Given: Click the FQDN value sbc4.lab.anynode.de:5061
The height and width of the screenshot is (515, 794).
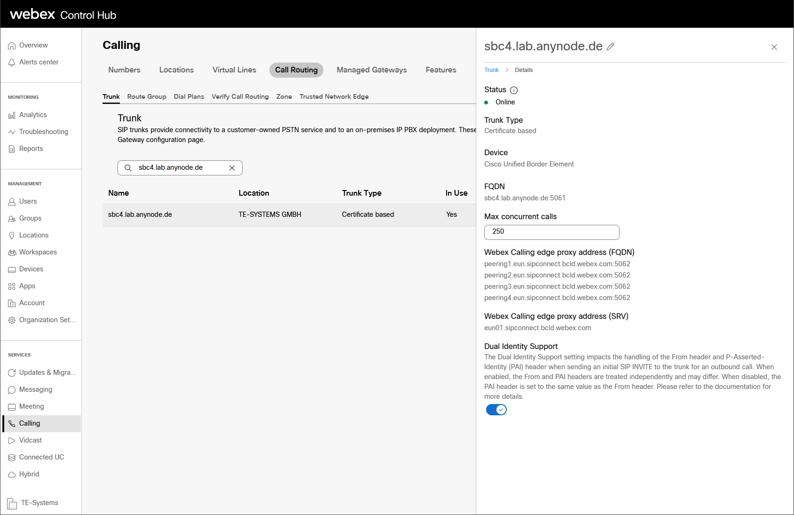Looking at the screenshot, I should click(525, 198).
